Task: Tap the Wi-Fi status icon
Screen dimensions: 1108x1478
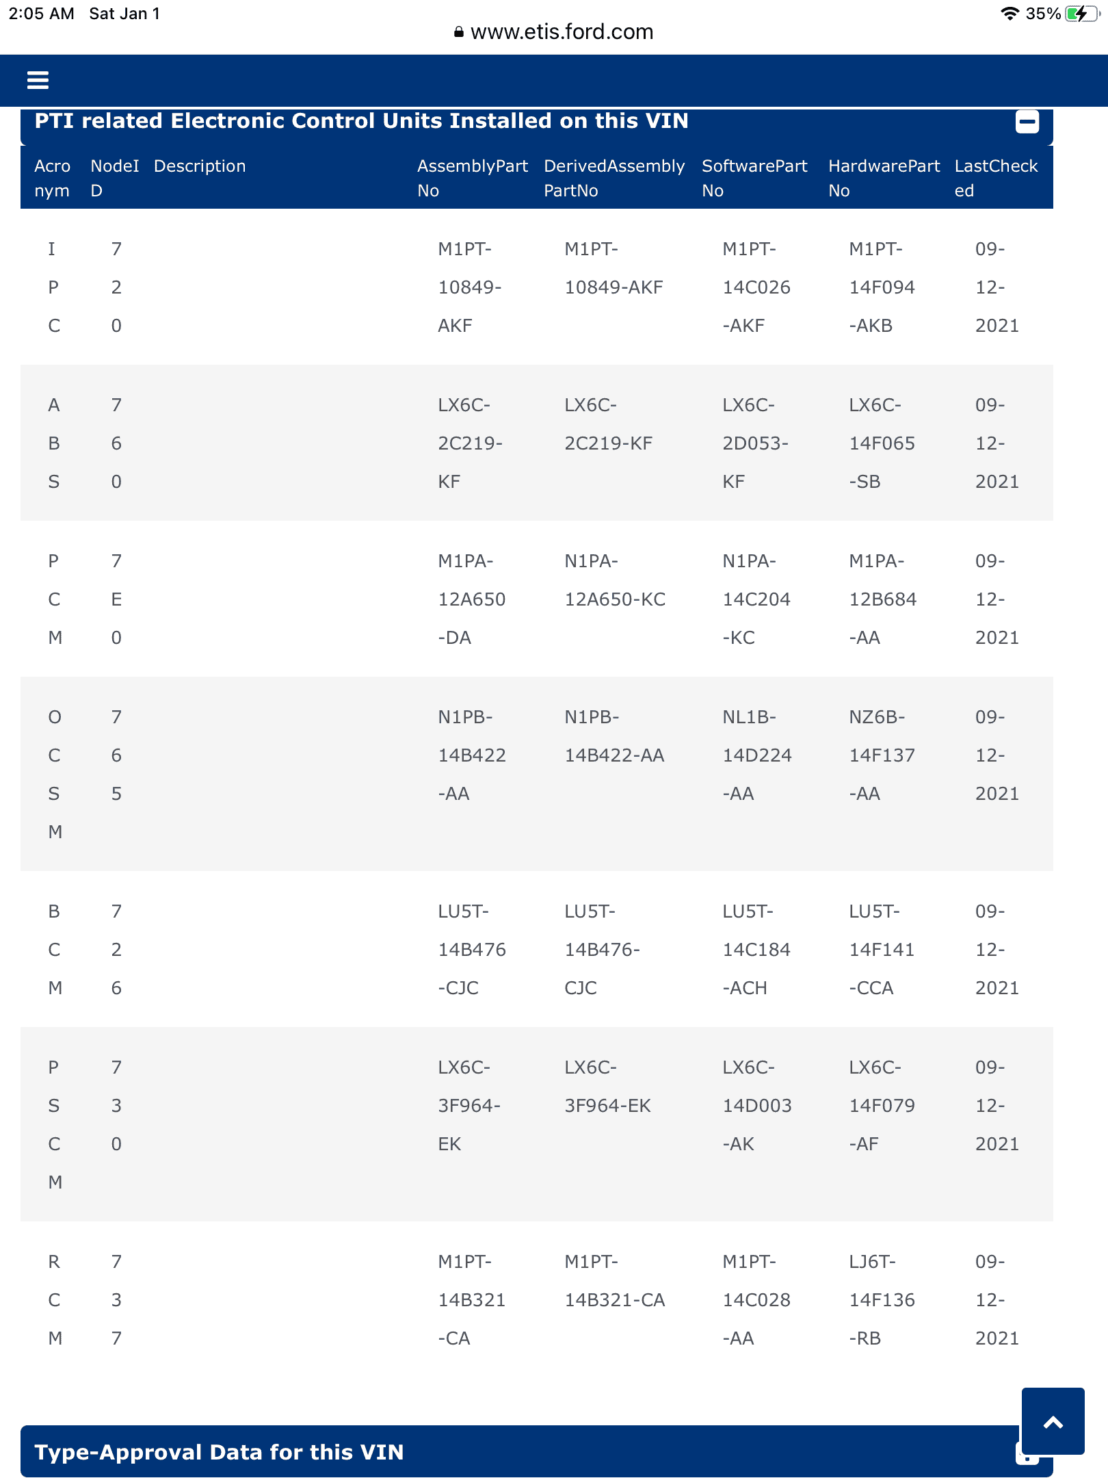Action: [1009, 14]
